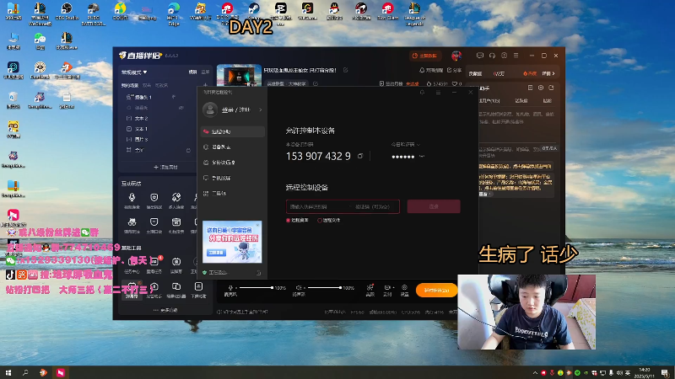The height and width of the screenshot is (379, 675).
Task: Close the blue advertisement banner
Action: [x=258, y=224]
